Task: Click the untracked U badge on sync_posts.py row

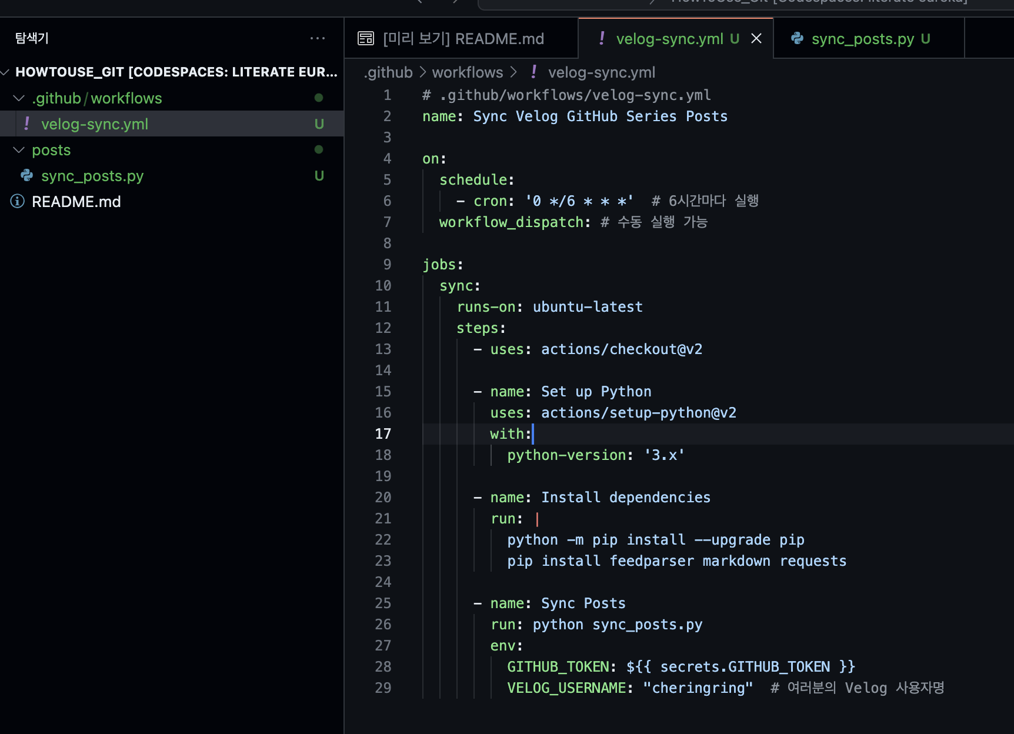Action: (319, 175)
